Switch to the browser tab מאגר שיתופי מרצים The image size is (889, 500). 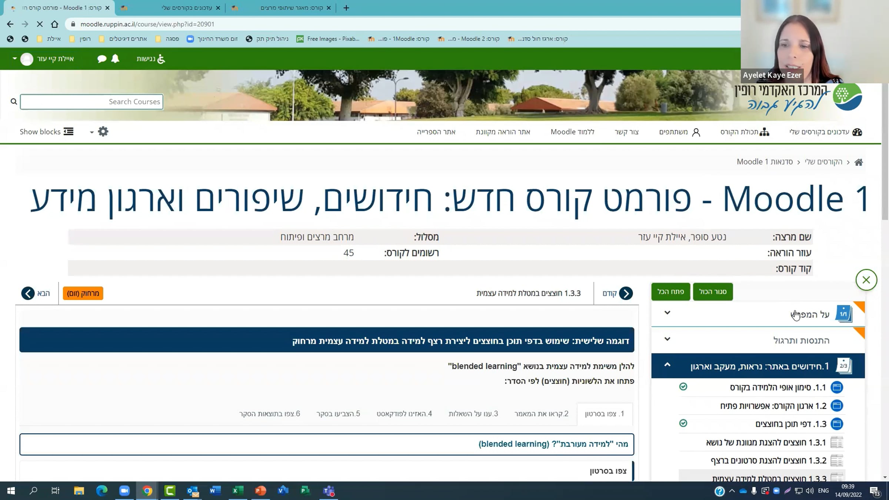click(x=281, y=8)
